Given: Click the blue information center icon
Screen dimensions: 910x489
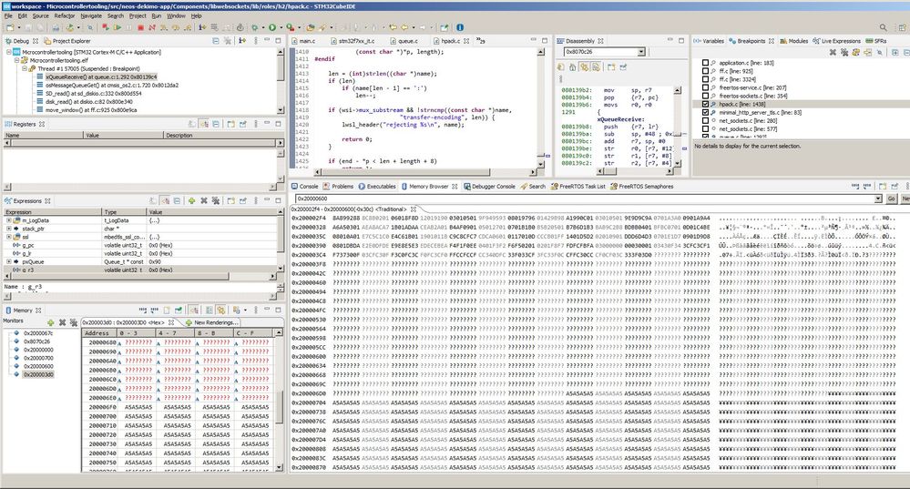Looking at the screenshot, I should pos(460,27).
